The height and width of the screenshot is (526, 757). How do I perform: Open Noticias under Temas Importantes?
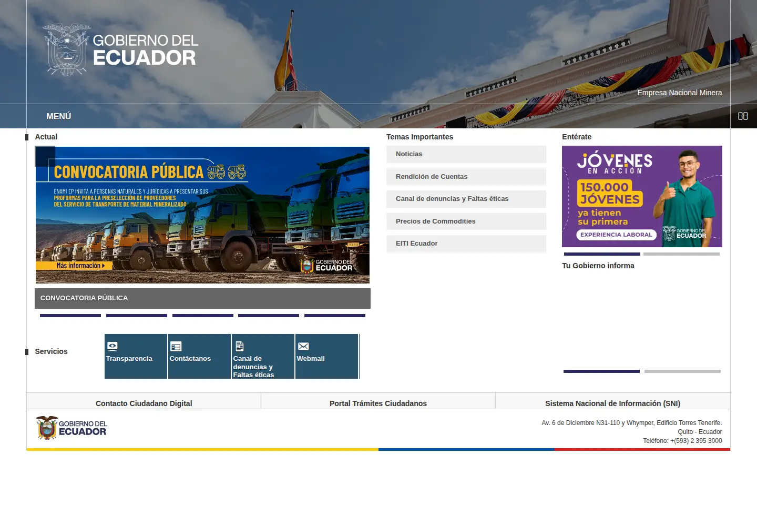[x=466, y=154]
